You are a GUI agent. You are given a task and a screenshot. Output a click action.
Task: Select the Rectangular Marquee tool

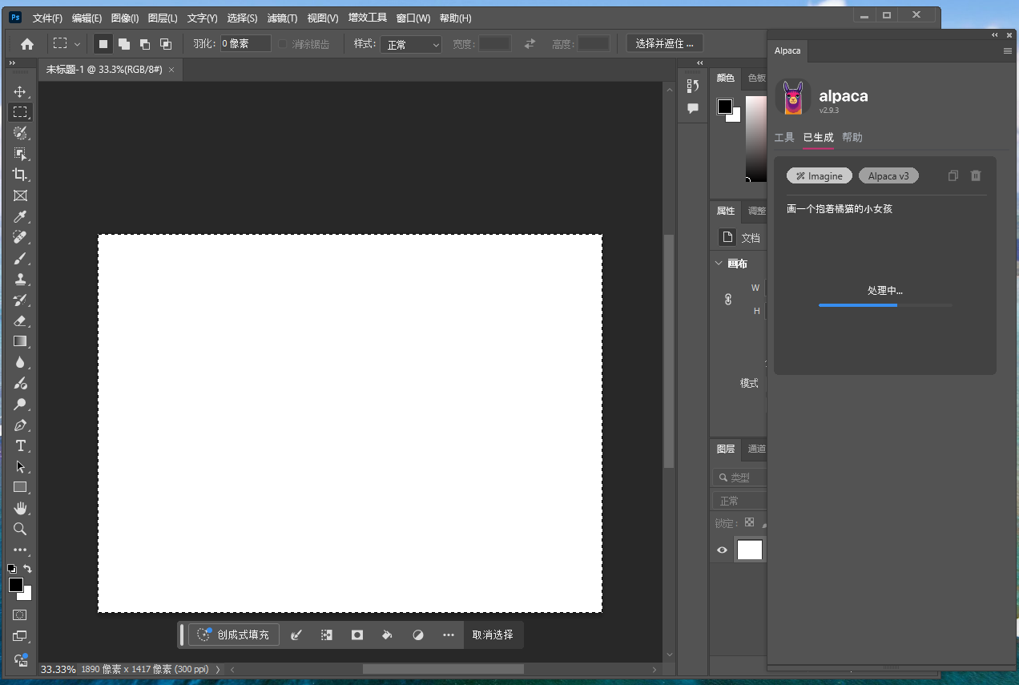tap(20, 111)
